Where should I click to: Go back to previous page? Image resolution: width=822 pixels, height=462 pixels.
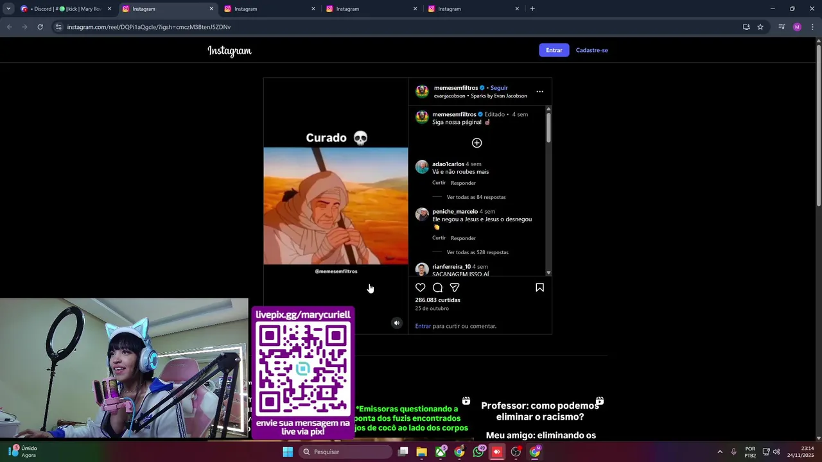pos(9,27)
